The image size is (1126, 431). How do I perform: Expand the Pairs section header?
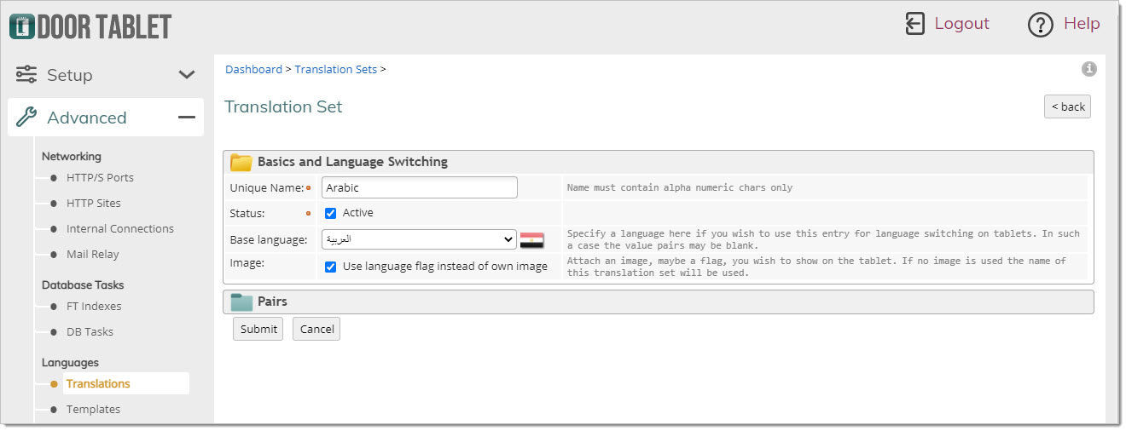click(x=659, y=302)
